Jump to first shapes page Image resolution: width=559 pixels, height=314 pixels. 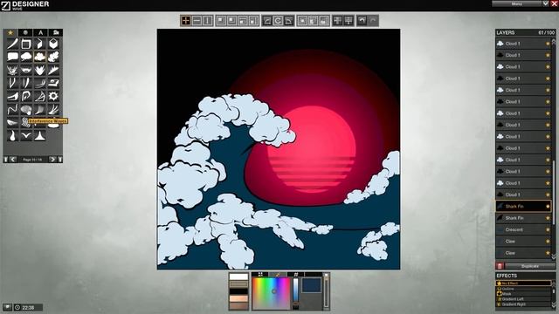point(6,160)
